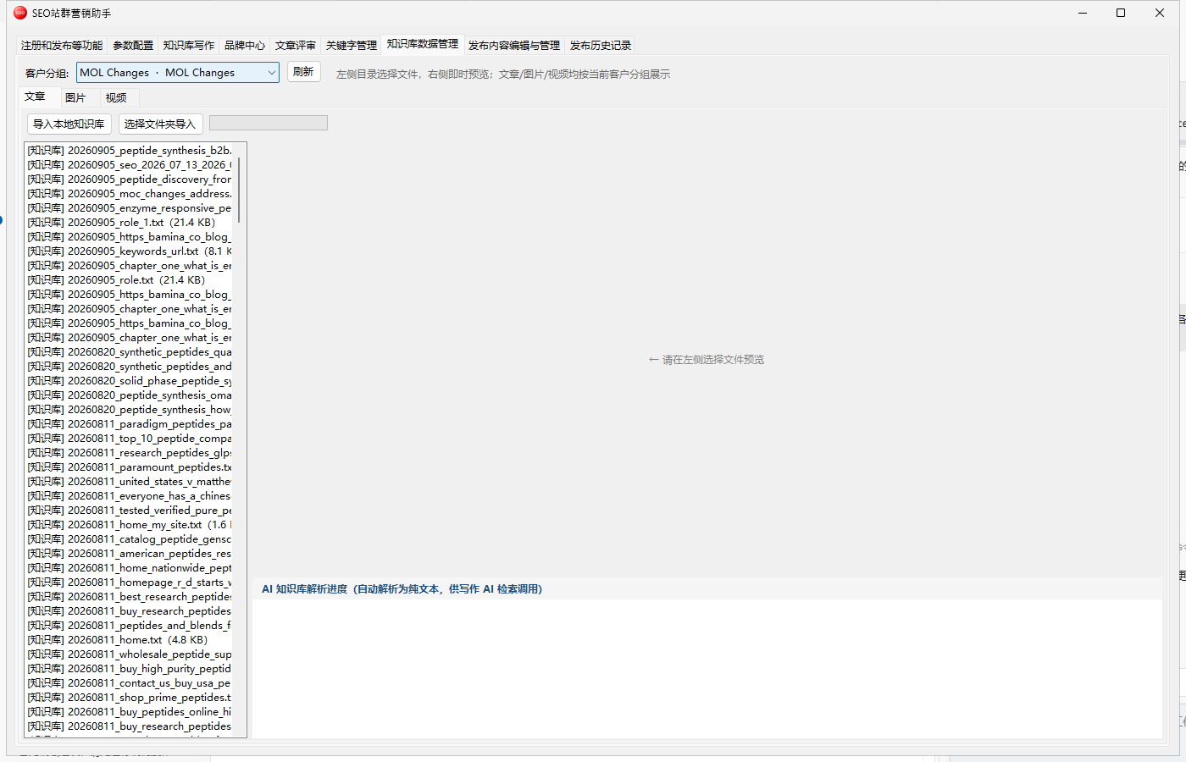The height and width of the screenshot is (762, 1186).
Task: Select the 20260905_seo_2026_07_13_2026 file entry
Action: coord(129,165)
